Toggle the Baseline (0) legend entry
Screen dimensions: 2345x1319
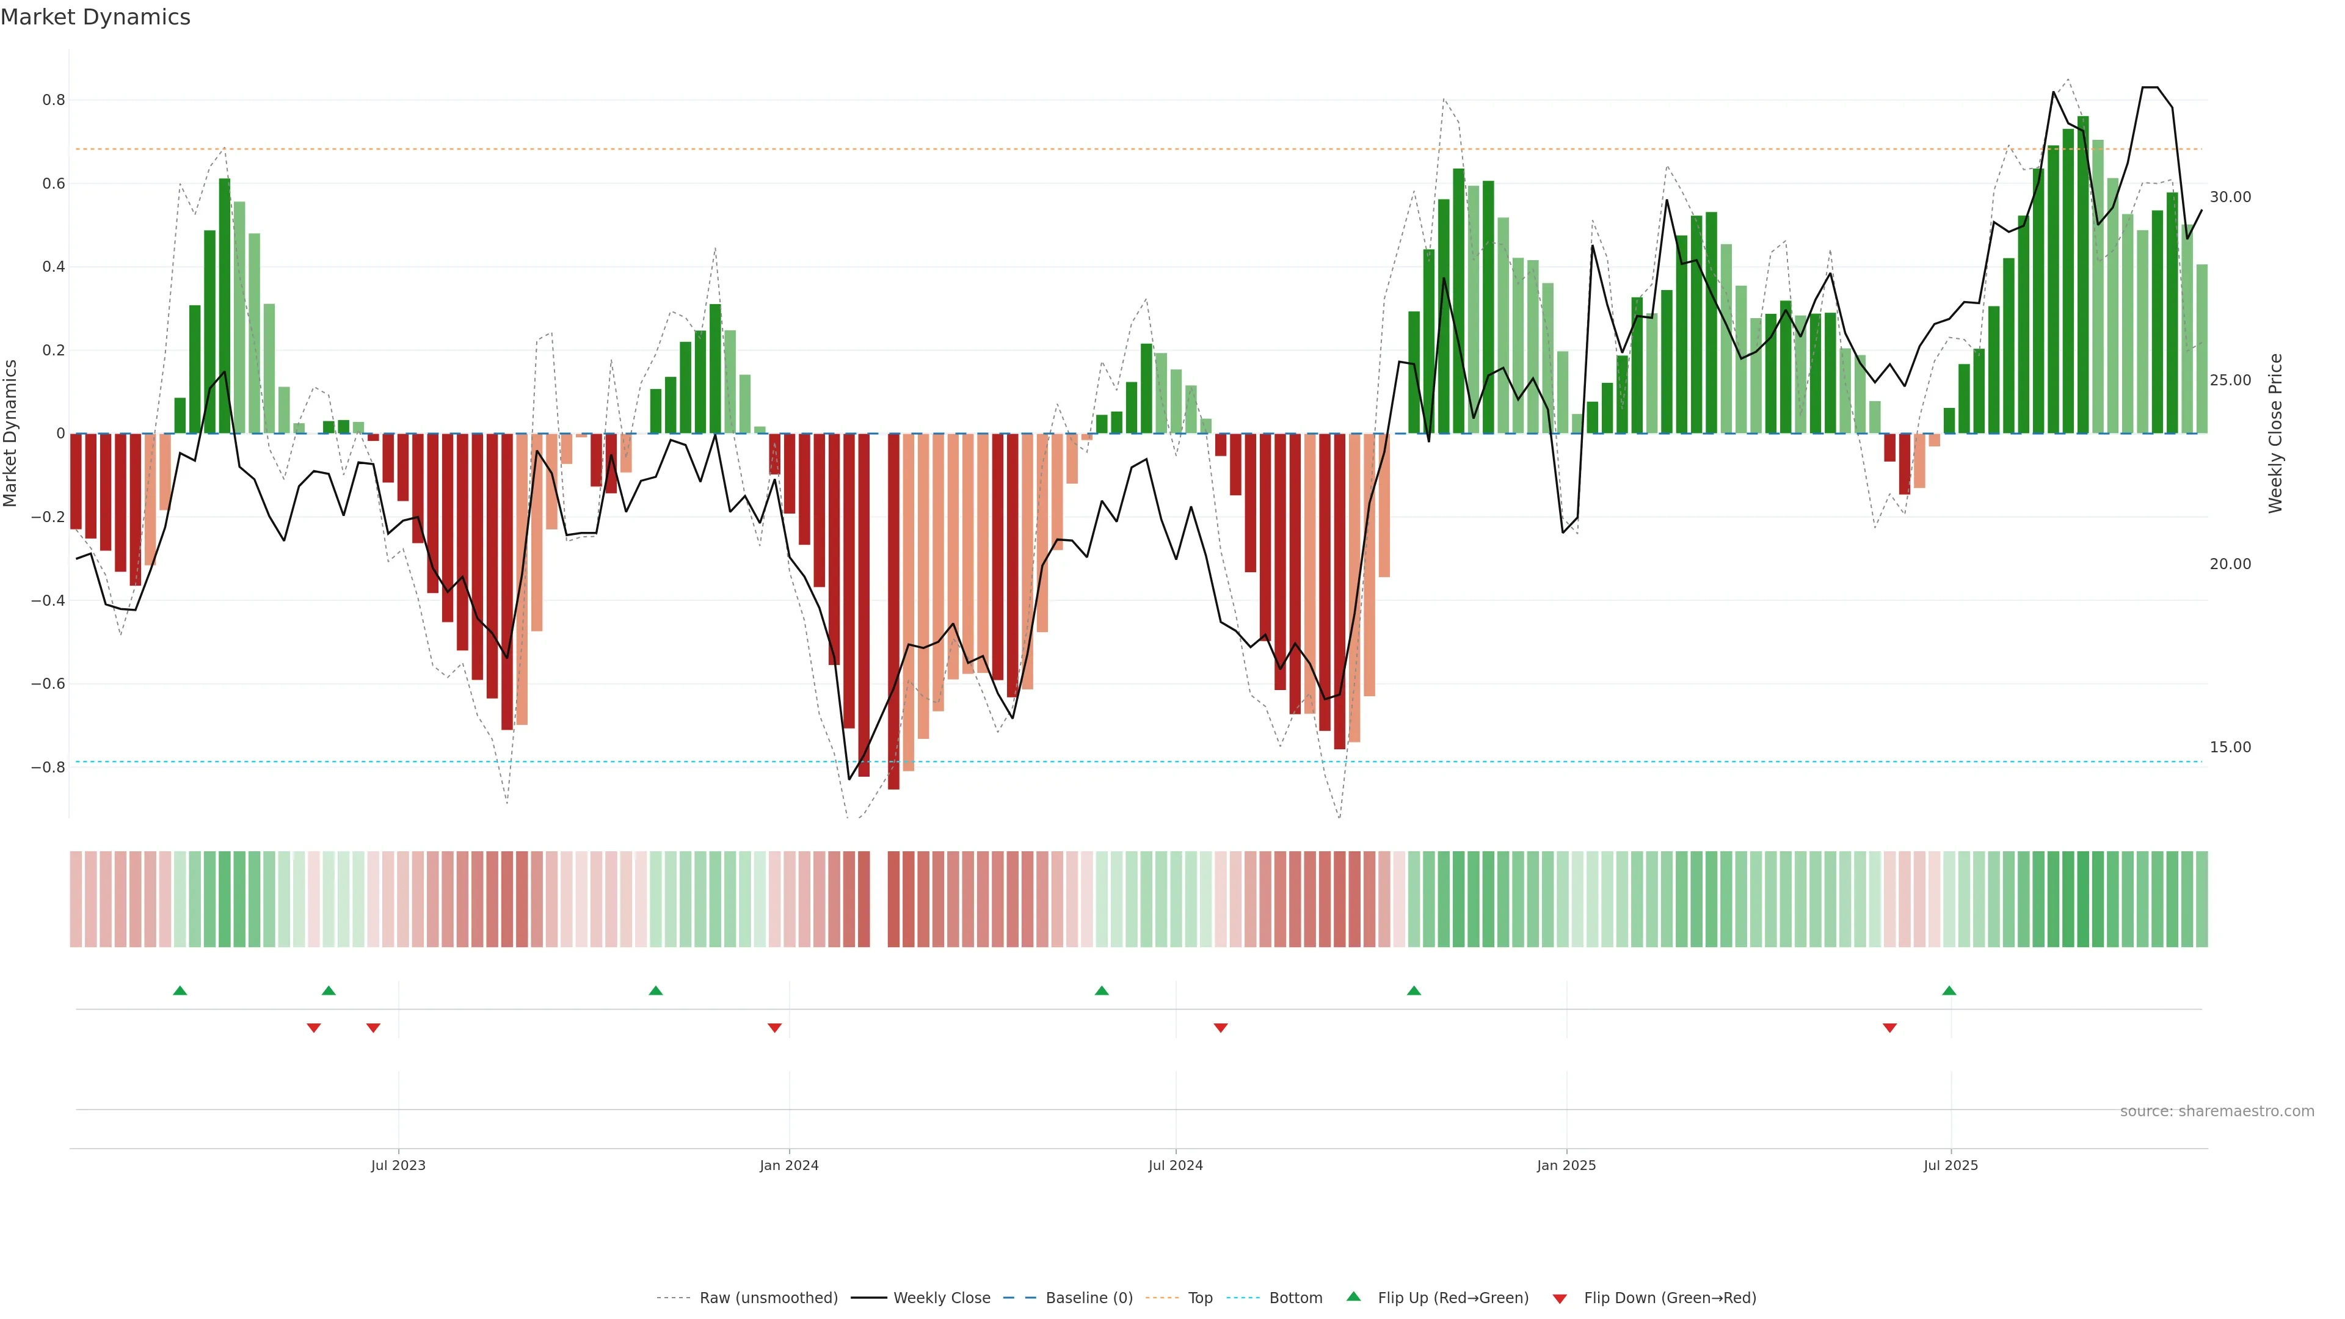1089,1298
